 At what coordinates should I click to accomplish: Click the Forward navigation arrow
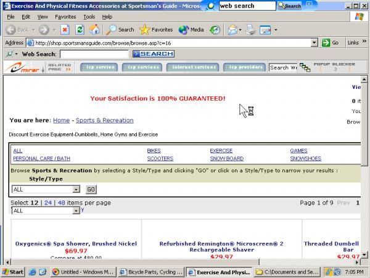(x=44, y=30)
